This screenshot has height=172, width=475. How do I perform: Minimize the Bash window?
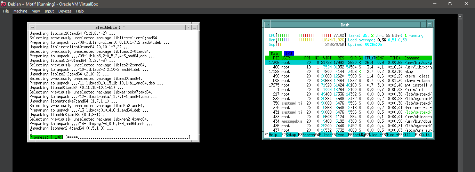[423, 25]
